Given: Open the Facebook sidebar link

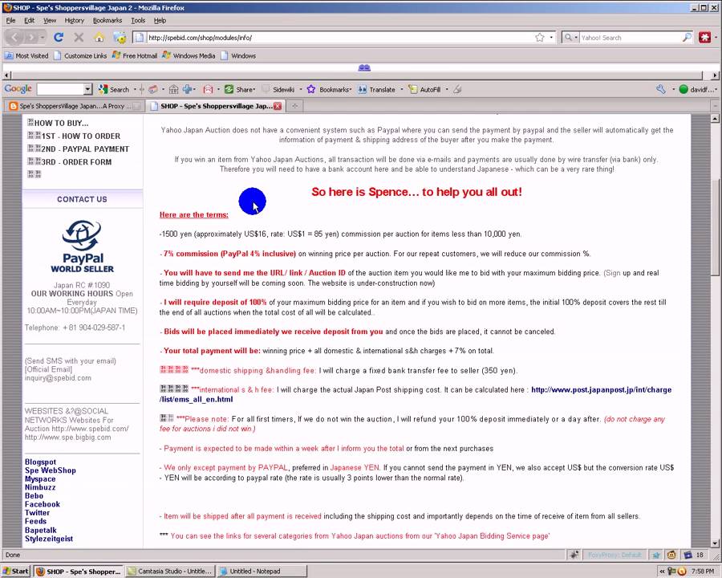Looking at the screenshot, I should [x=43, y=504].
